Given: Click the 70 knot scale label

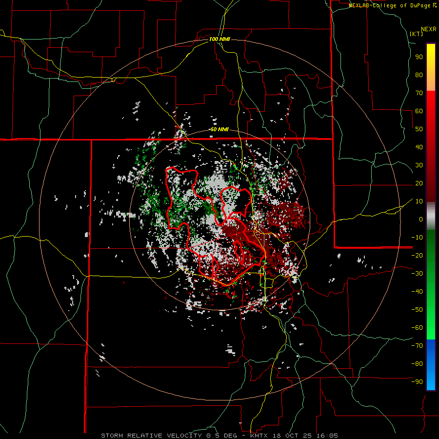Looking at the screenshot, I should (x=419, y=93).
